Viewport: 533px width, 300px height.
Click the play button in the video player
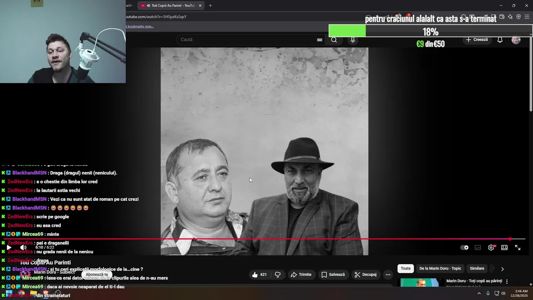[x=9, y=247]
